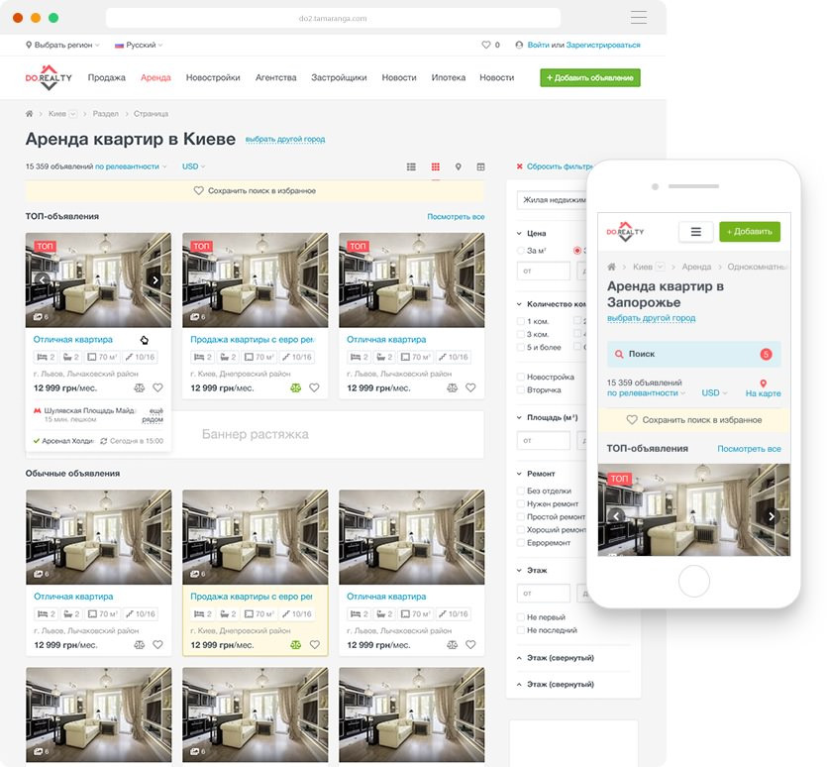The height and width of the screenshot is (767, 827).
Task: Click the home icon in phone breadcrumbs
Action: coord(611,267)
